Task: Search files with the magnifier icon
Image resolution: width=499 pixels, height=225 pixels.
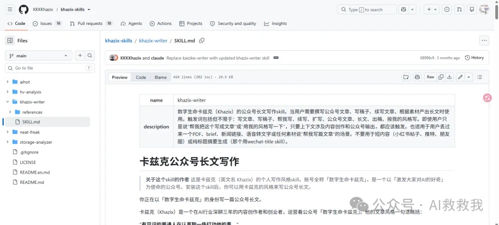Action: [x=90, y=56]
